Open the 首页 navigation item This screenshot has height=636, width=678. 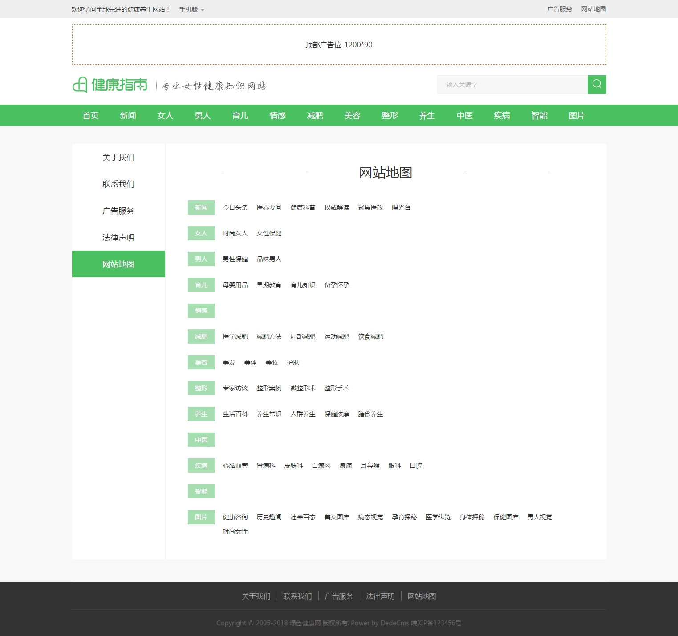coord(91,116)
